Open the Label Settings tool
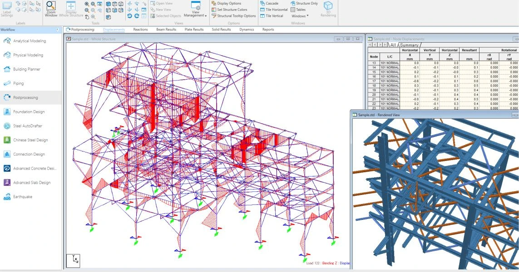The height and width of the screenshot is (272, 519). click(x=7, y=9)
